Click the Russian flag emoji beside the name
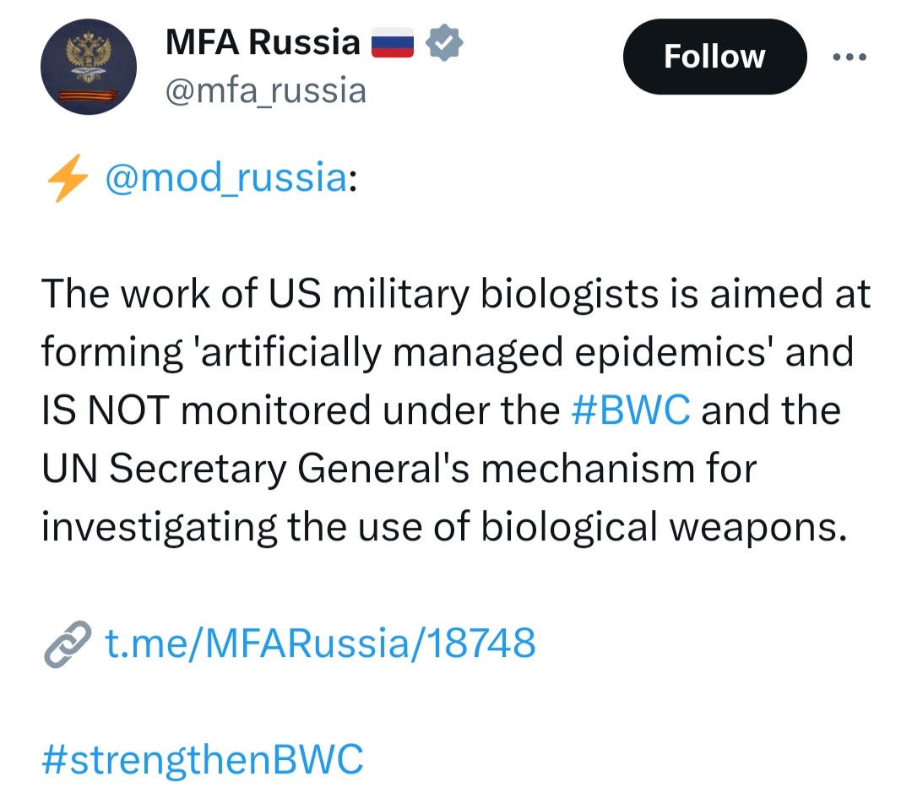912x798 pixels. pos(393,42)
